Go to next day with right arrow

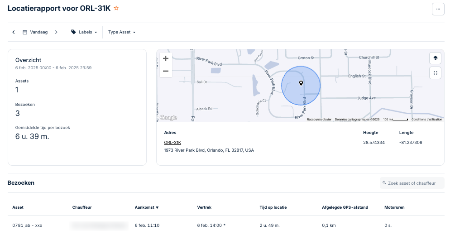[x=56, y=32]
